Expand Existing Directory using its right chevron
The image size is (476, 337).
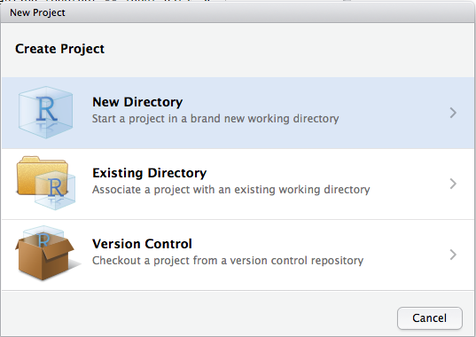click(x=453, y=184)
